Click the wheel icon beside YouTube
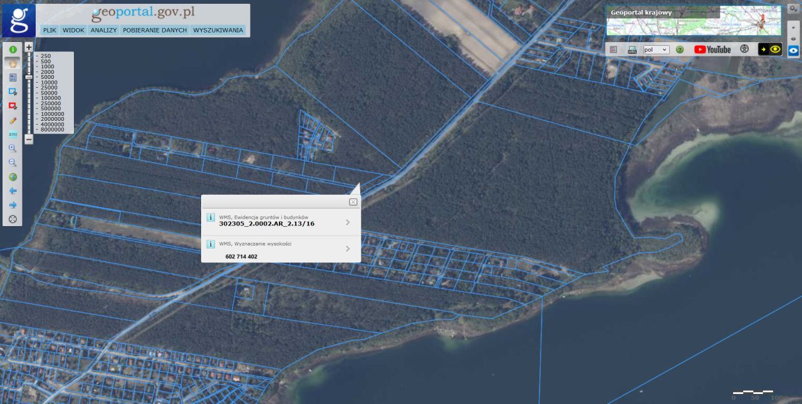This screenshot has height=404, width=802. tap(744, 49)
